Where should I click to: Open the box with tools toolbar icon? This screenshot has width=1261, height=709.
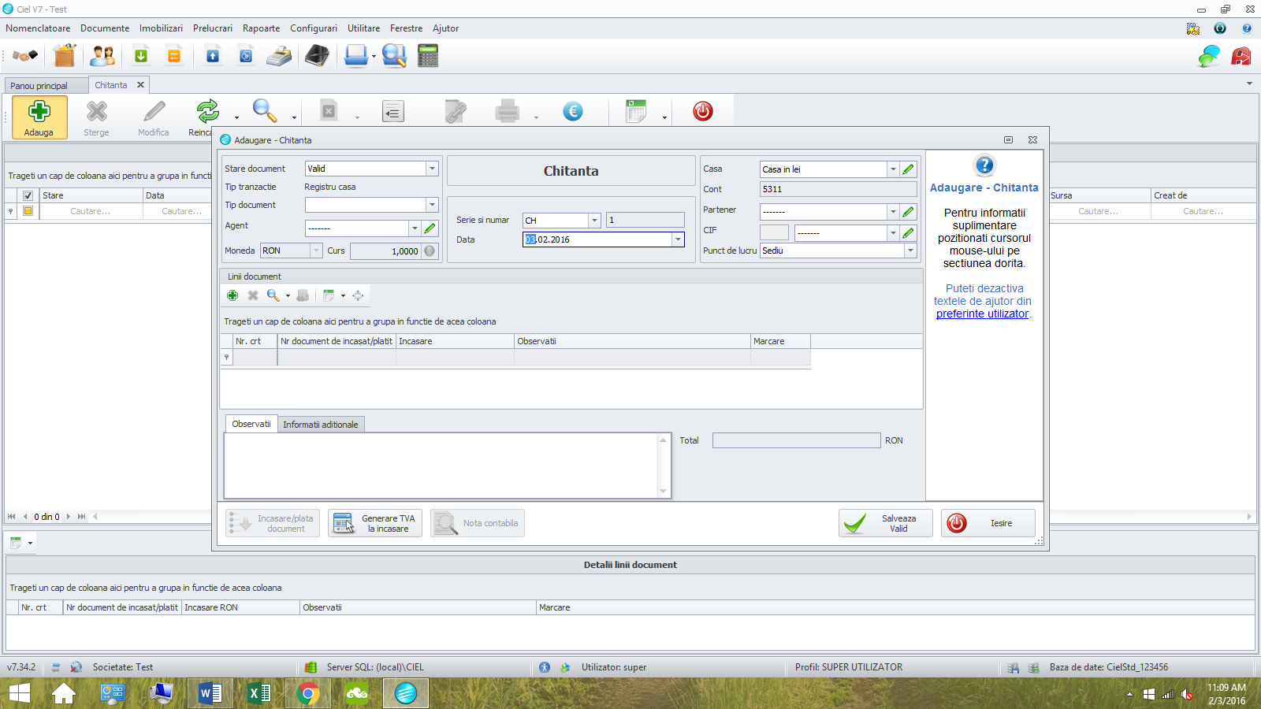(65, 56)
